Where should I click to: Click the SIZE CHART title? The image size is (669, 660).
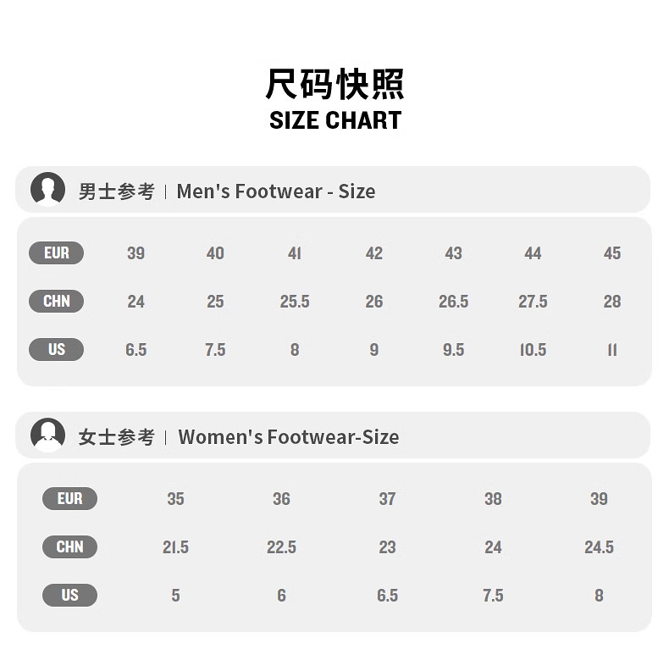point(335,120)
